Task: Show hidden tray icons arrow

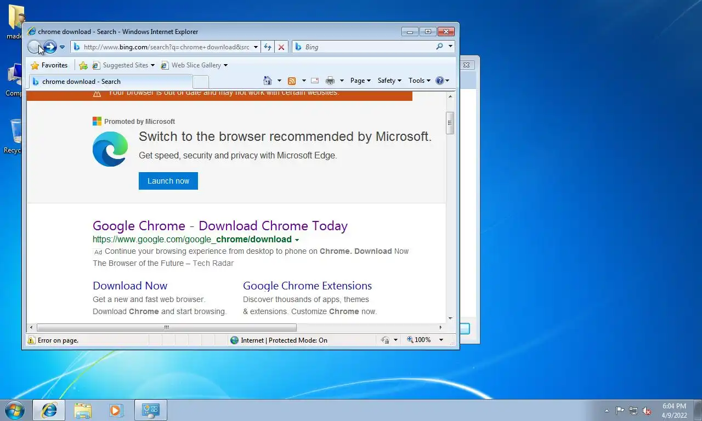Action: (x=607, y=411)
